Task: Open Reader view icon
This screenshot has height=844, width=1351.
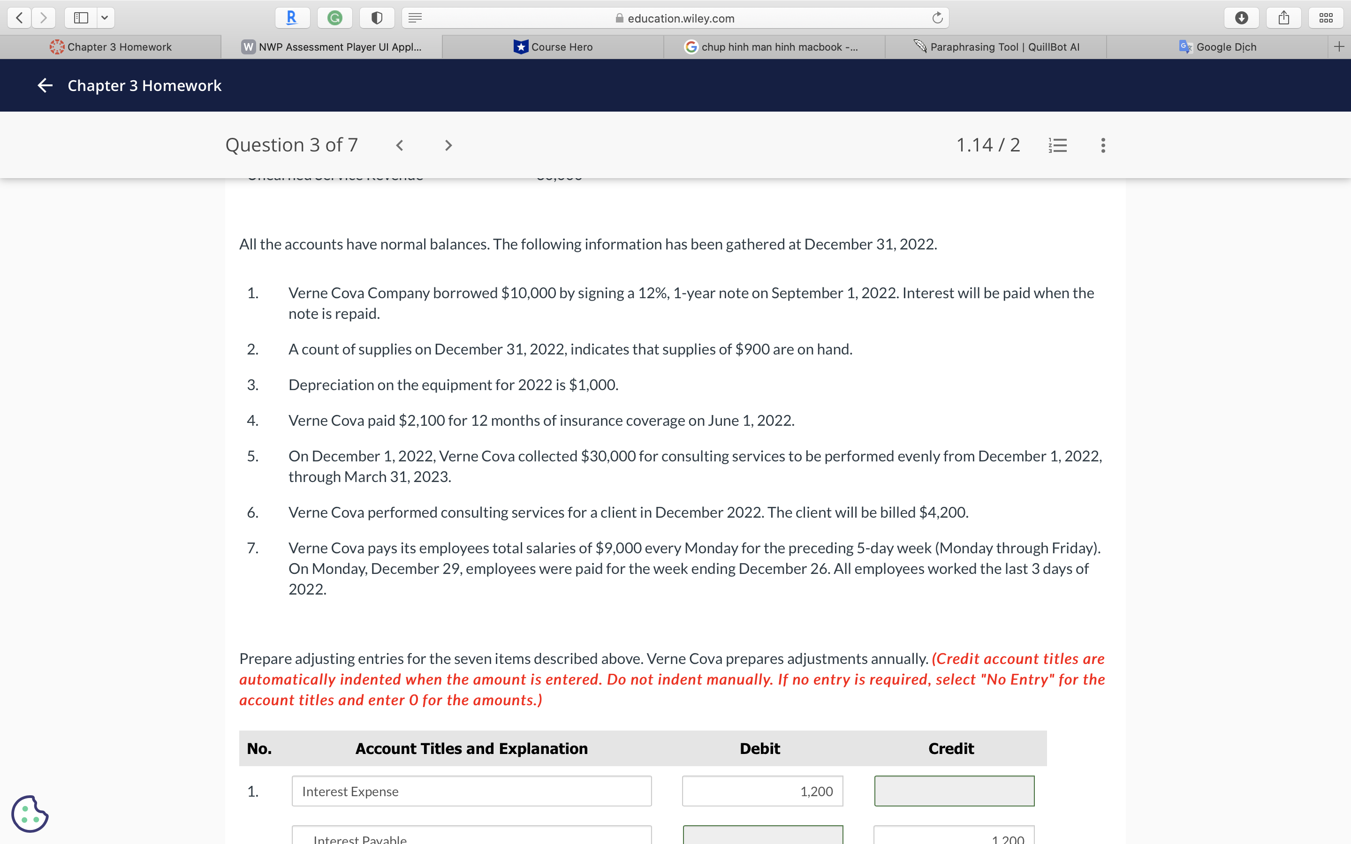Action: pyautogui.click(x=415, y=17)
